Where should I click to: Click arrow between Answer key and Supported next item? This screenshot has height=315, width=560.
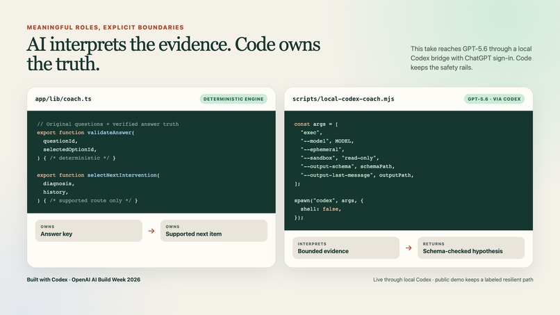(151, 231)
